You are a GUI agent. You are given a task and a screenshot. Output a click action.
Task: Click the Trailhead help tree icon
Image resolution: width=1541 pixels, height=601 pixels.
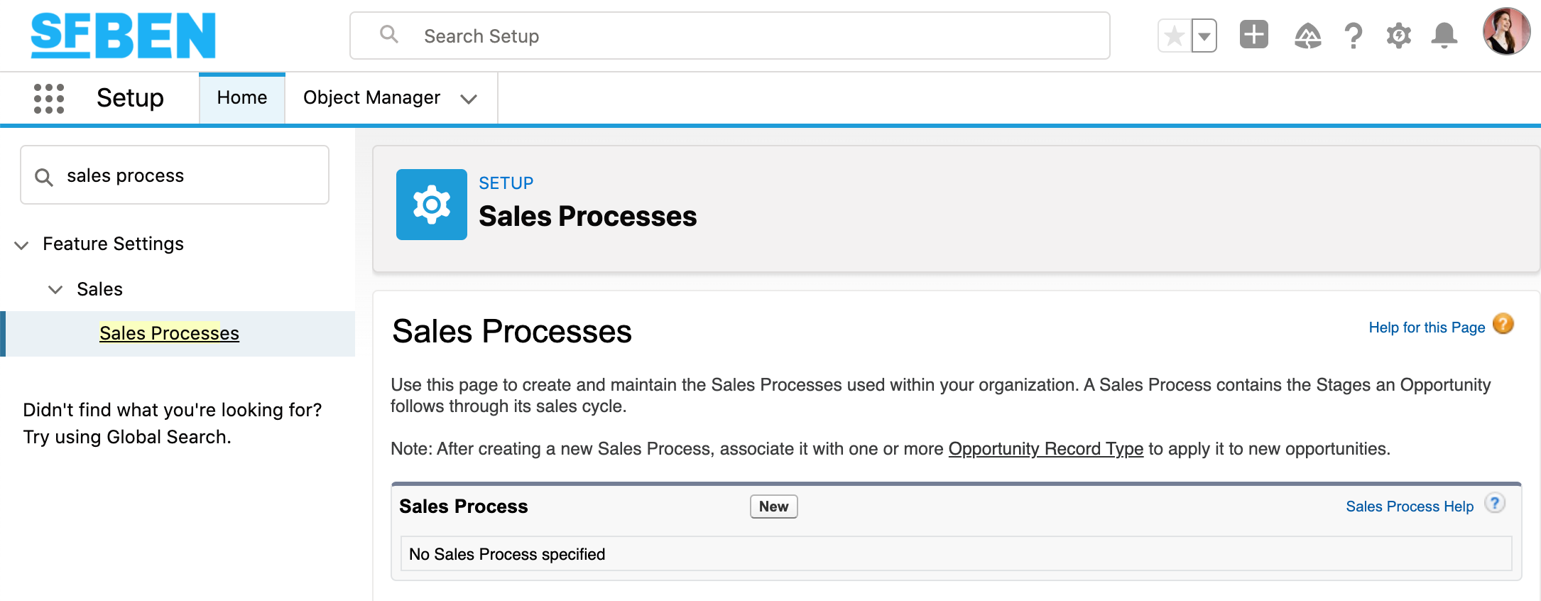tap(1308, 34)
